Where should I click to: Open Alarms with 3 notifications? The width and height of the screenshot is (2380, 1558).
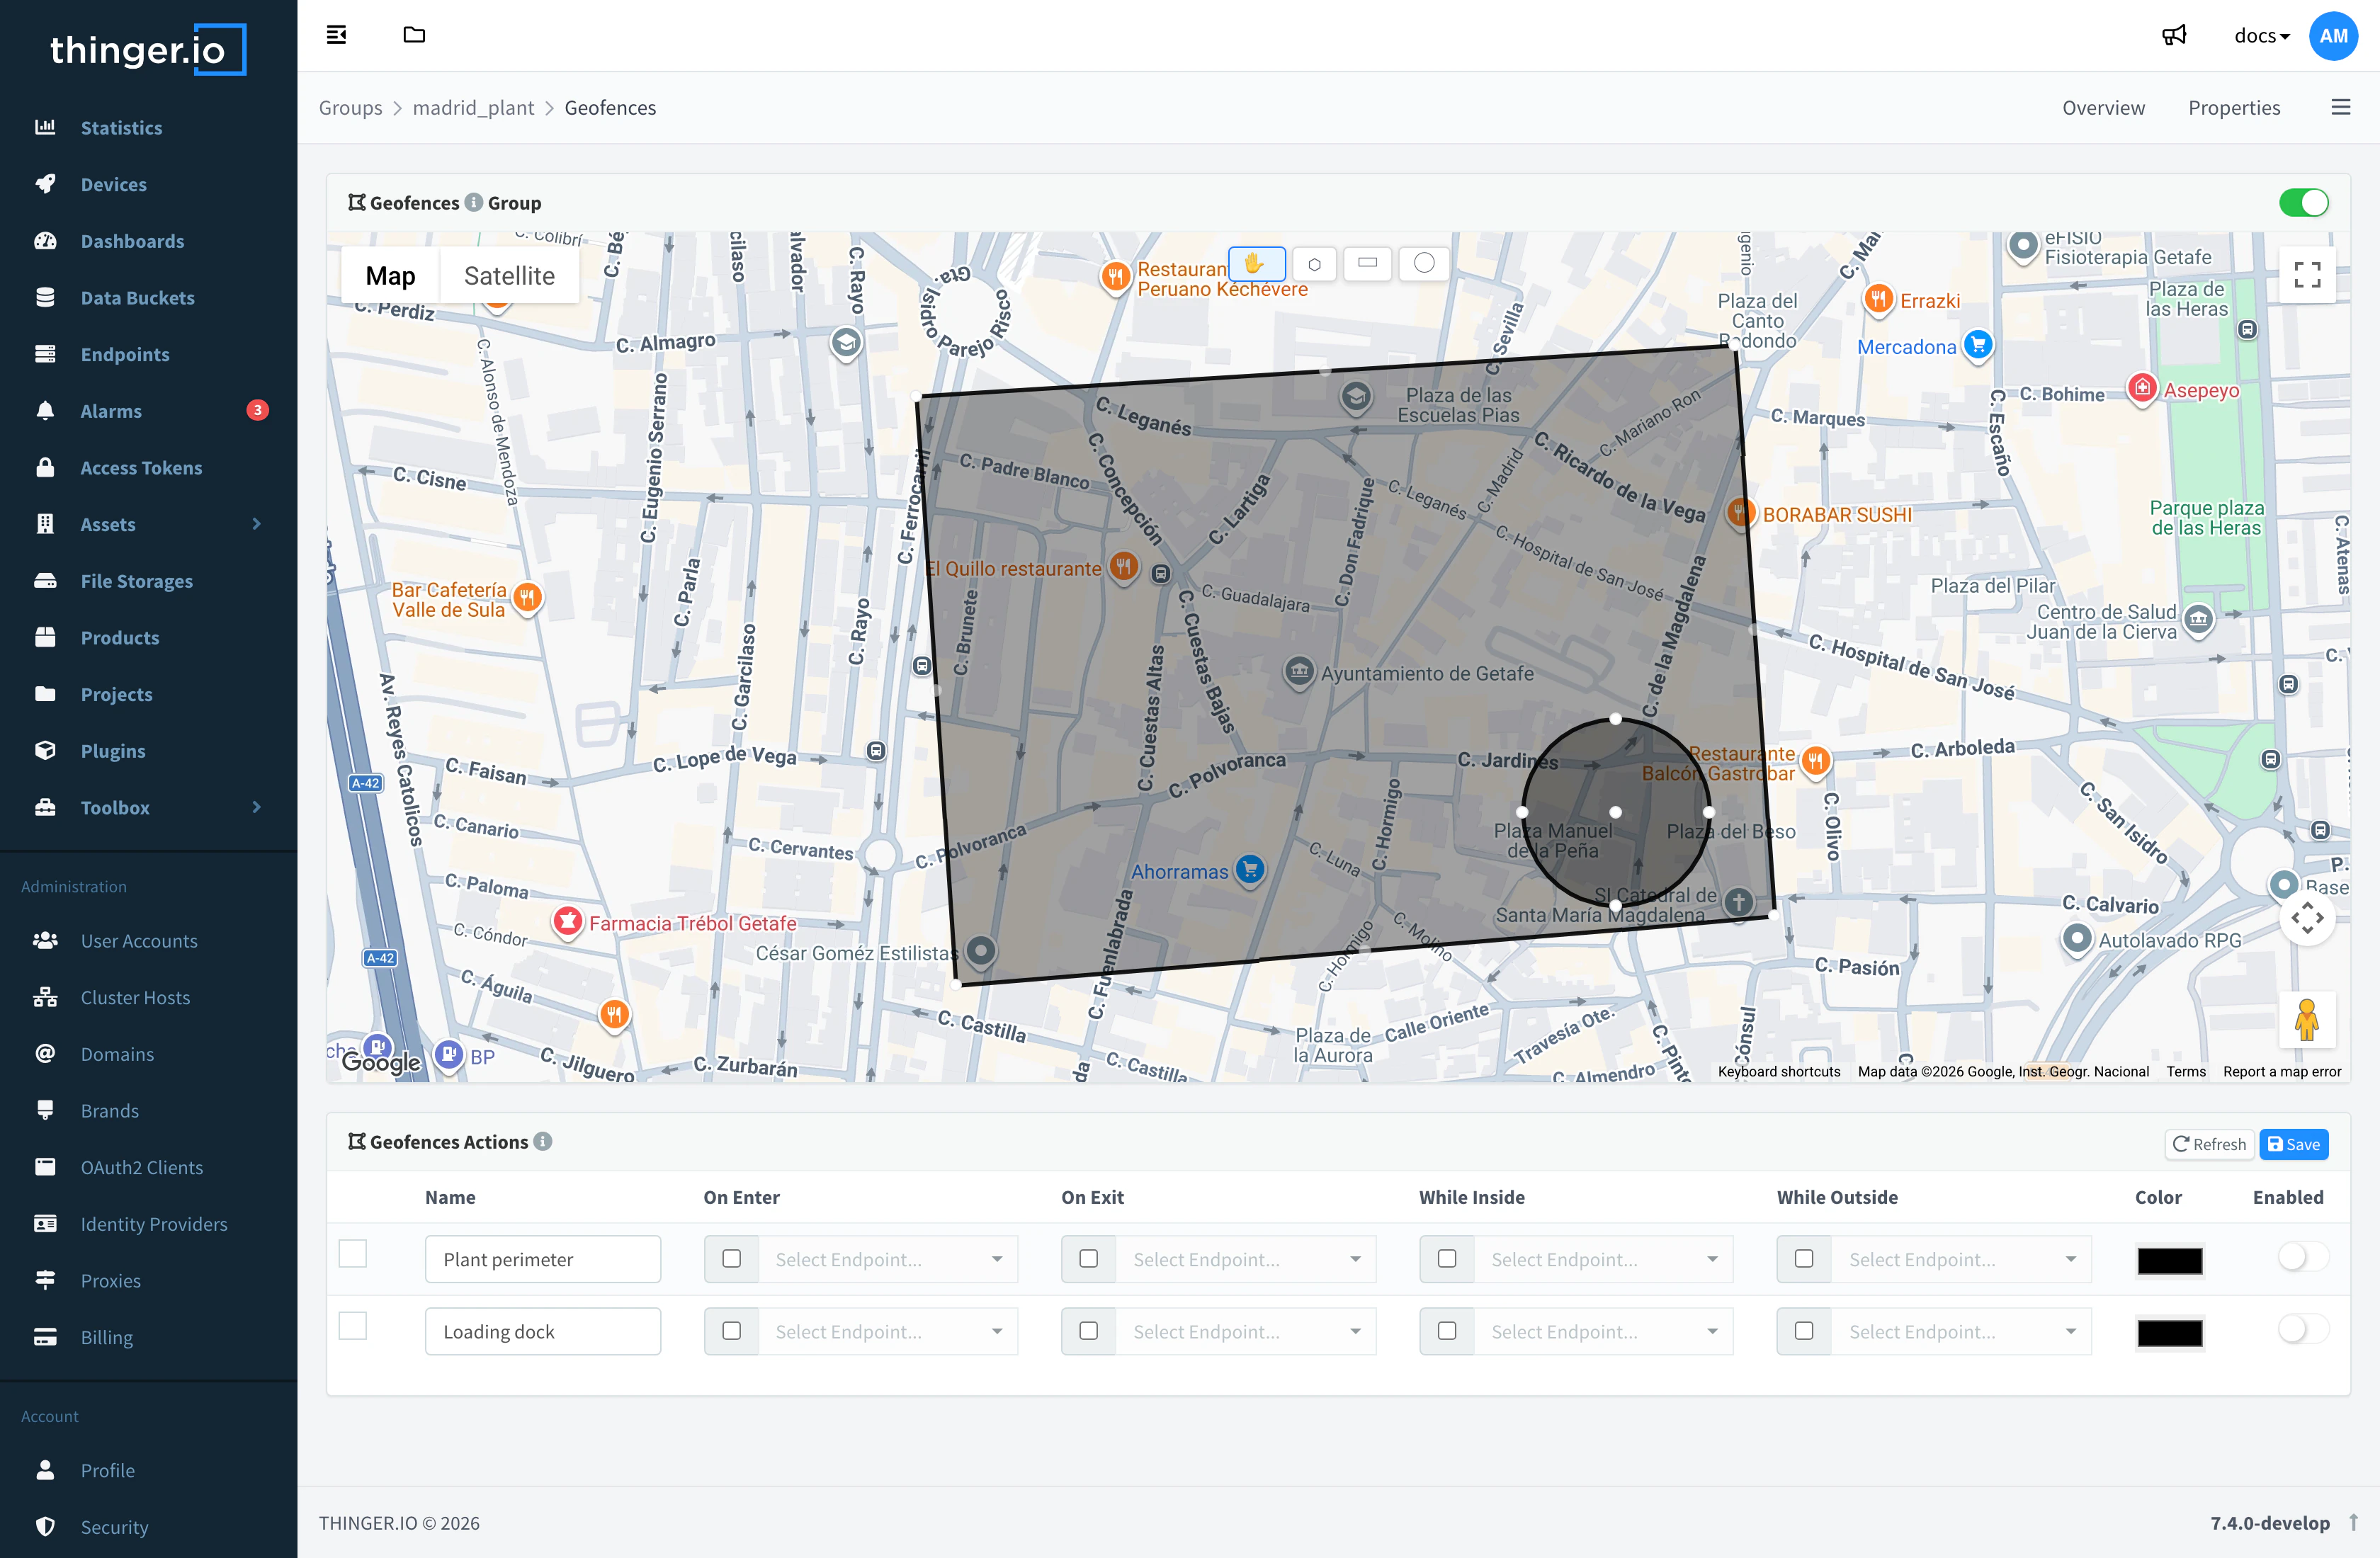[111, 411]
